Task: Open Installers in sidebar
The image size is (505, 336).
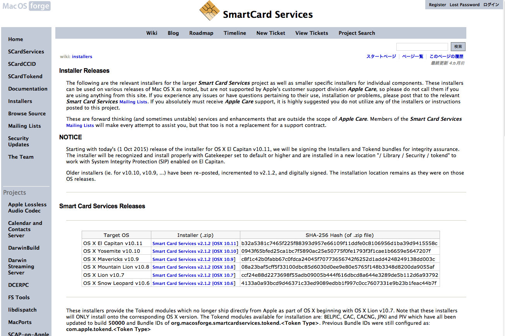Action: [x=20, y=101]
